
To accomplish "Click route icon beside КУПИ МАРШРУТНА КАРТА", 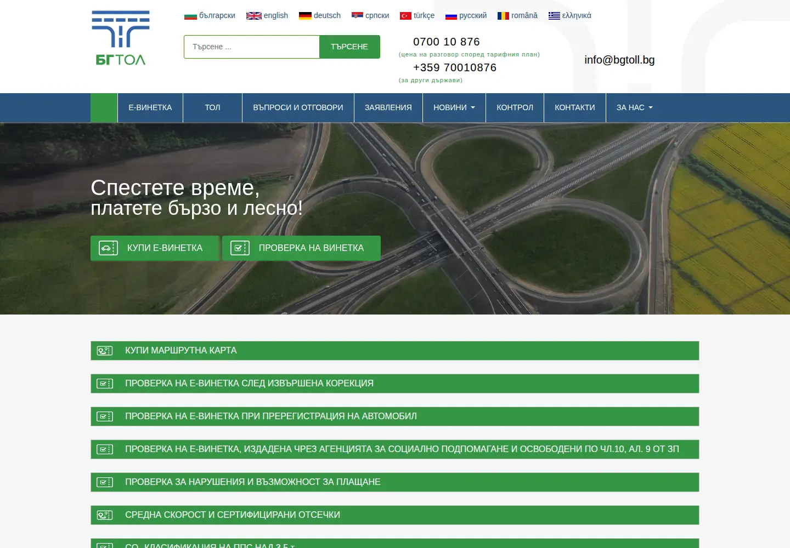I will [x=105, y=351].
